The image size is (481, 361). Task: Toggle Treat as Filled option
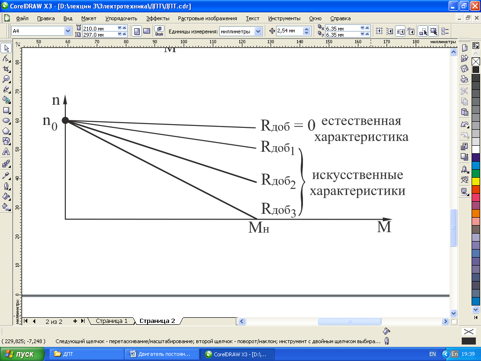tap(433, 31)
